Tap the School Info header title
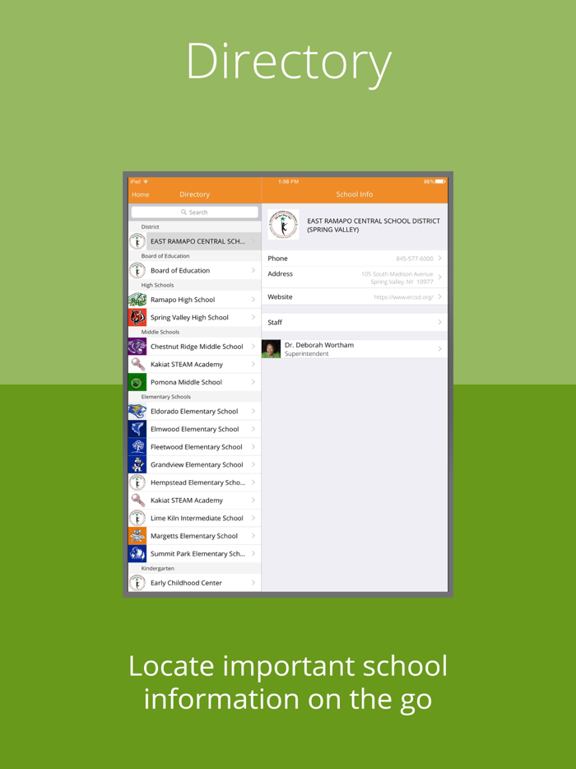 (x=355, y=194)
